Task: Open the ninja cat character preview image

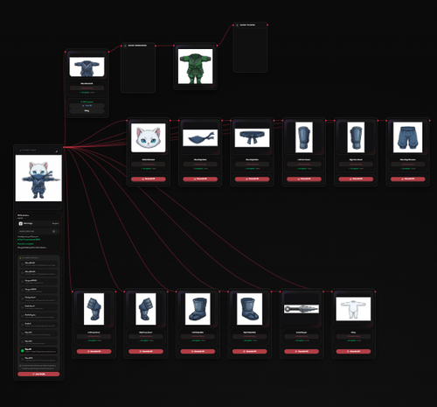Action: [x=38, y=178]
